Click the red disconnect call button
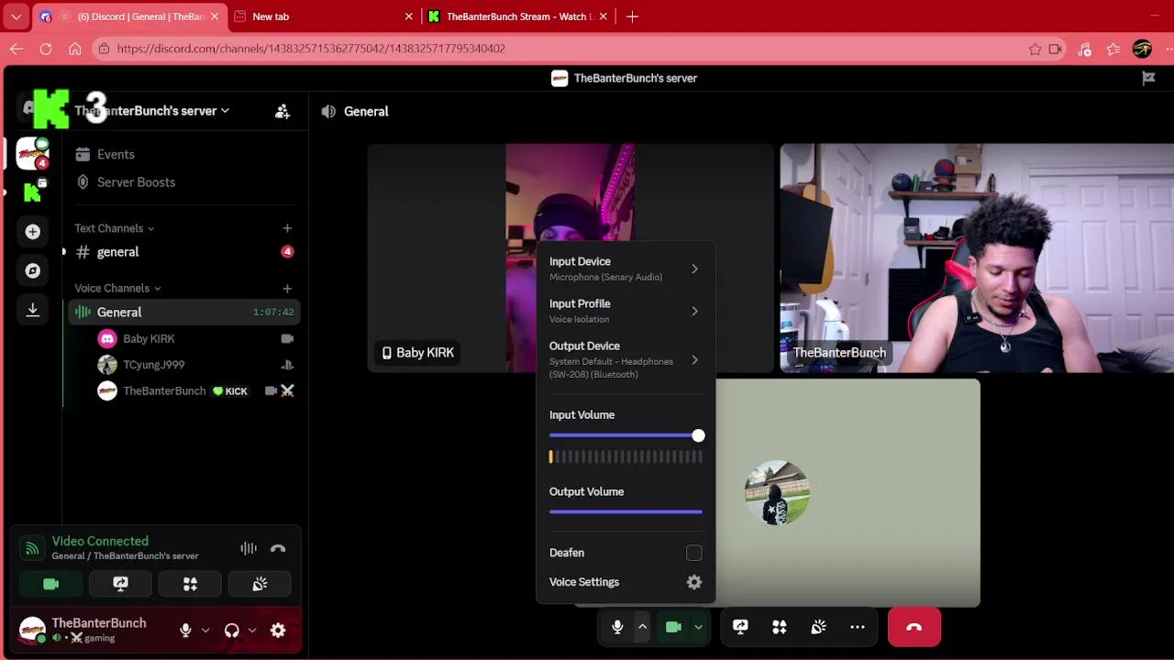This screenshot has width=1174, height=660. click(914, 627)
